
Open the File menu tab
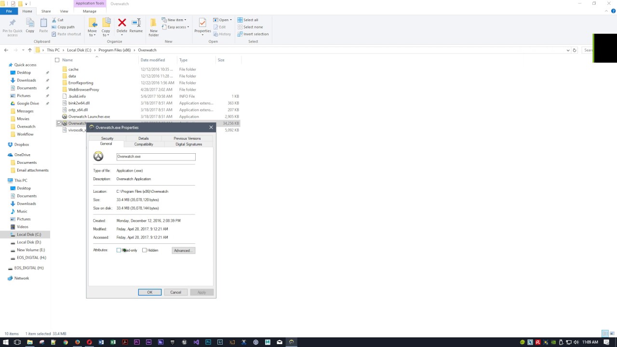coord(9,11)
